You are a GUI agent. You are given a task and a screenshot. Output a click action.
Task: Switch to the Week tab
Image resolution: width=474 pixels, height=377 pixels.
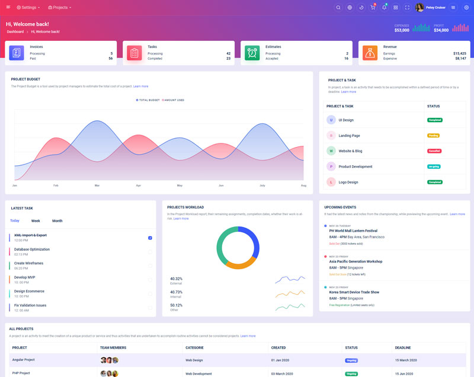36,221
